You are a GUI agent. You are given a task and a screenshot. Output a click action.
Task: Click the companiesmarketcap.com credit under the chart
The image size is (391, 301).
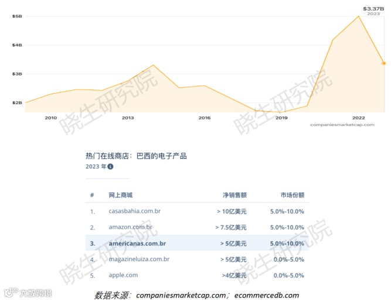pos(342,125)
